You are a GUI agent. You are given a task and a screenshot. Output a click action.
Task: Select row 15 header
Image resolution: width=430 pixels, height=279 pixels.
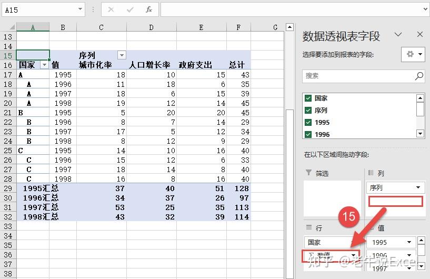pos(8,55)
